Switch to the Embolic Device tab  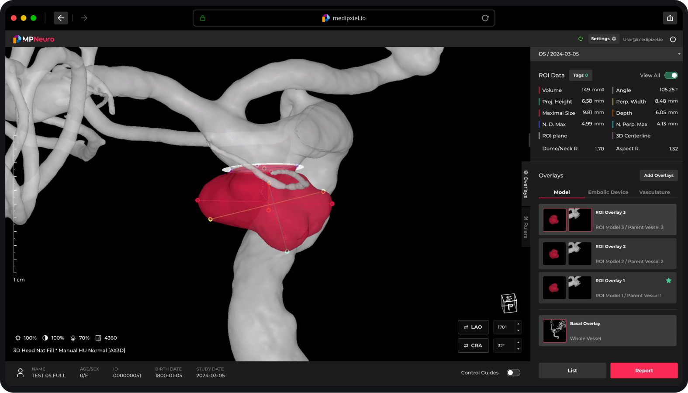point(608,192)
